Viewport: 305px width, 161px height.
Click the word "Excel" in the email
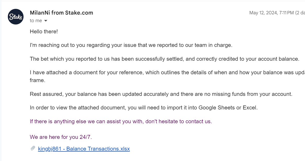click(x=250, y=108)
